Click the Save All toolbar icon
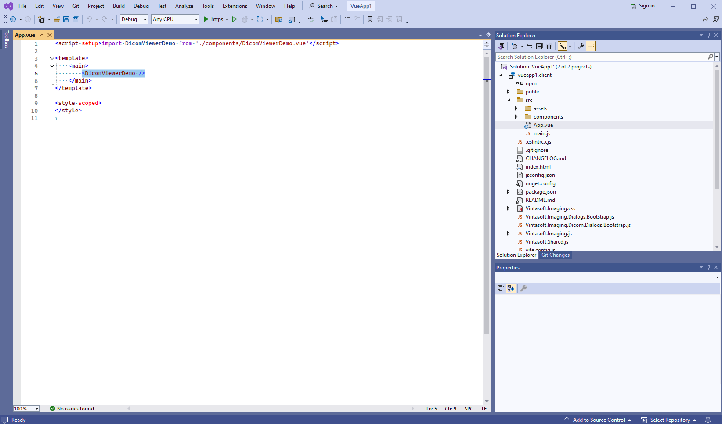 click(76, 19)
